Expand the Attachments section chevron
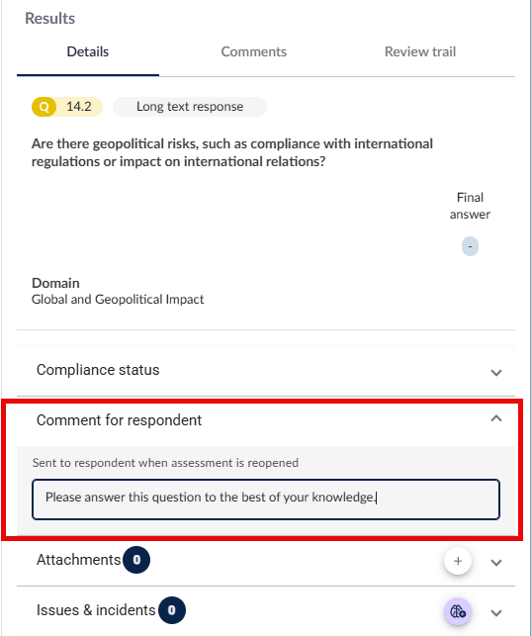The image size is (531, 636). 496,563
